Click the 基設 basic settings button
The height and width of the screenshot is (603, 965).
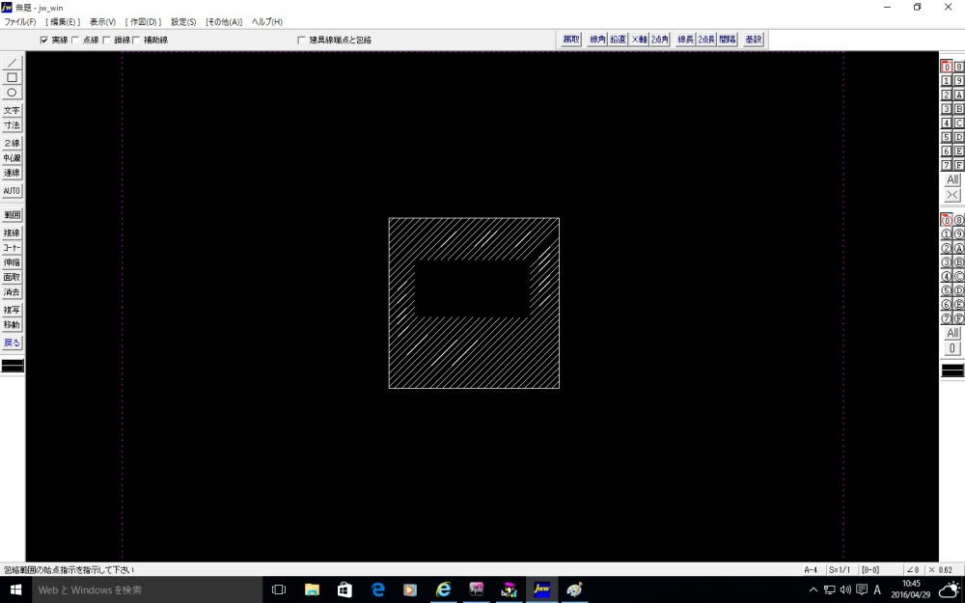click(x=754, y=40)
